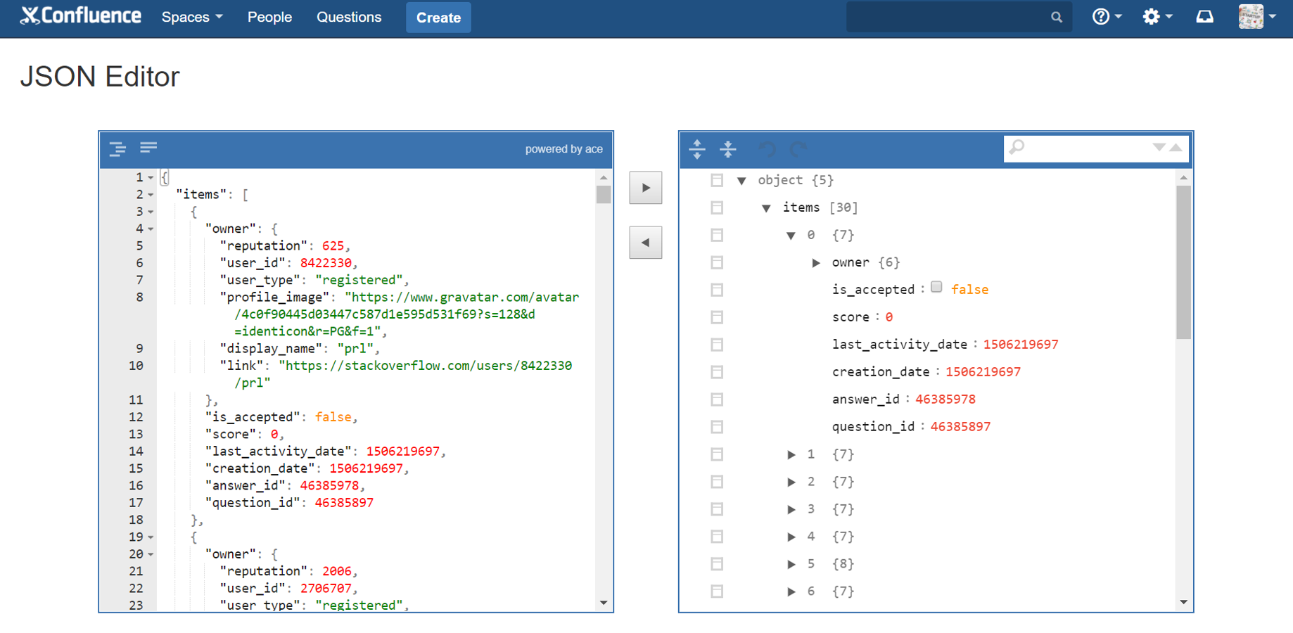Screen dimensions: 1293x633
Task: Toggle the is_accepted checkbox
Action: 936,287
